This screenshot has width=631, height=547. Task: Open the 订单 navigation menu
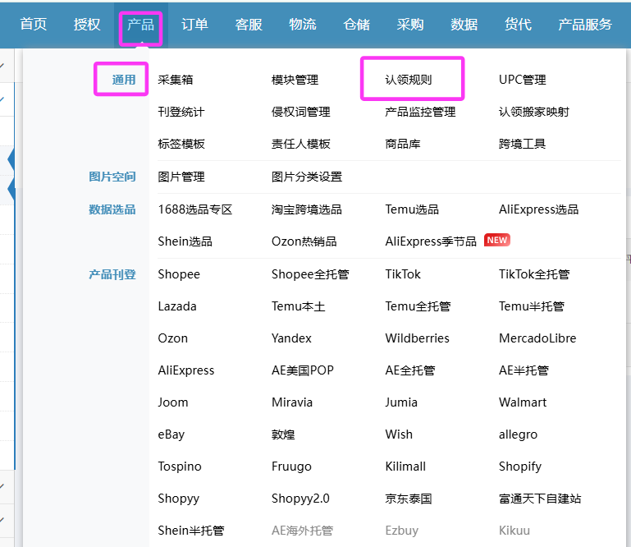tap(194, 25)
